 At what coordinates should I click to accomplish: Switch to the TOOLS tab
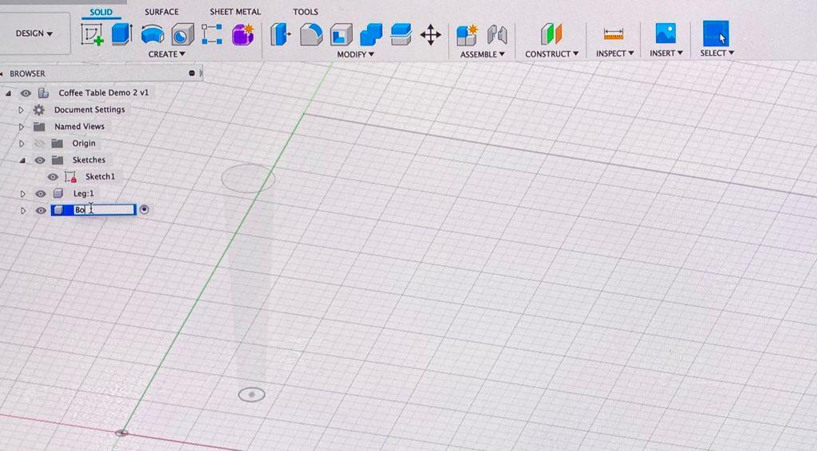306,11
